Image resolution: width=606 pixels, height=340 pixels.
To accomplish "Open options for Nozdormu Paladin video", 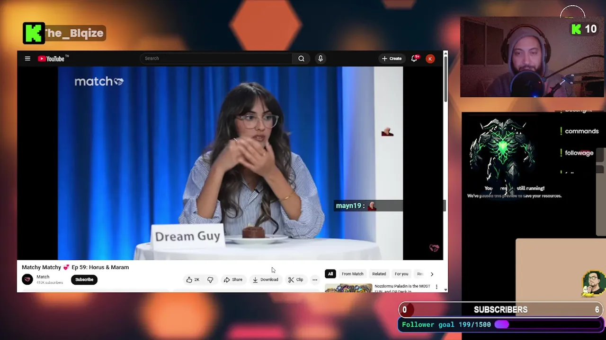I will pyautogui.click(x=437, y=287).
